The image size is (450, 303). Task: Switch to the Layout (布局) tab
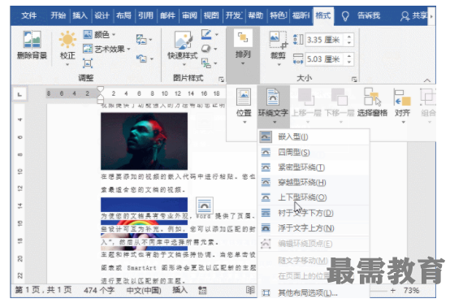click(x=123, y=15)
